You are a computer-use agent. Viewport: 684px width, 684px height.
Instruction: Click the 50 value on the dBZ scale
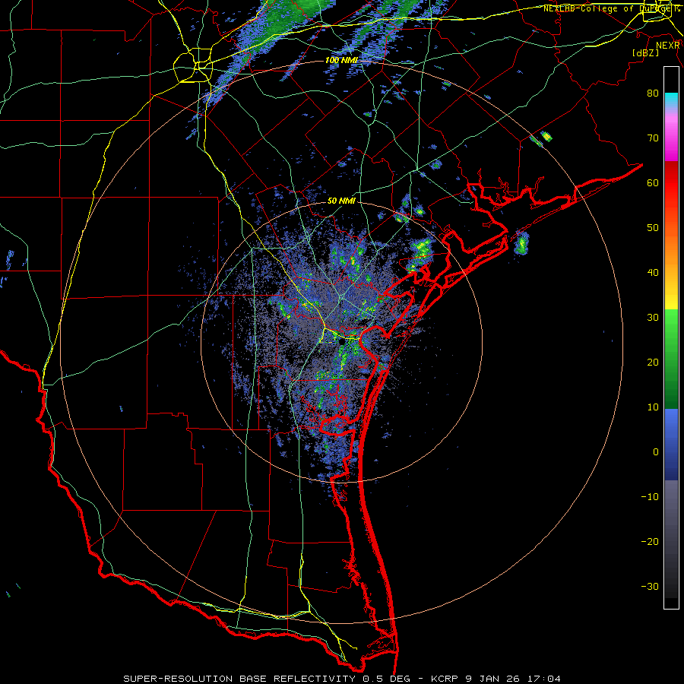click(653, 228)
